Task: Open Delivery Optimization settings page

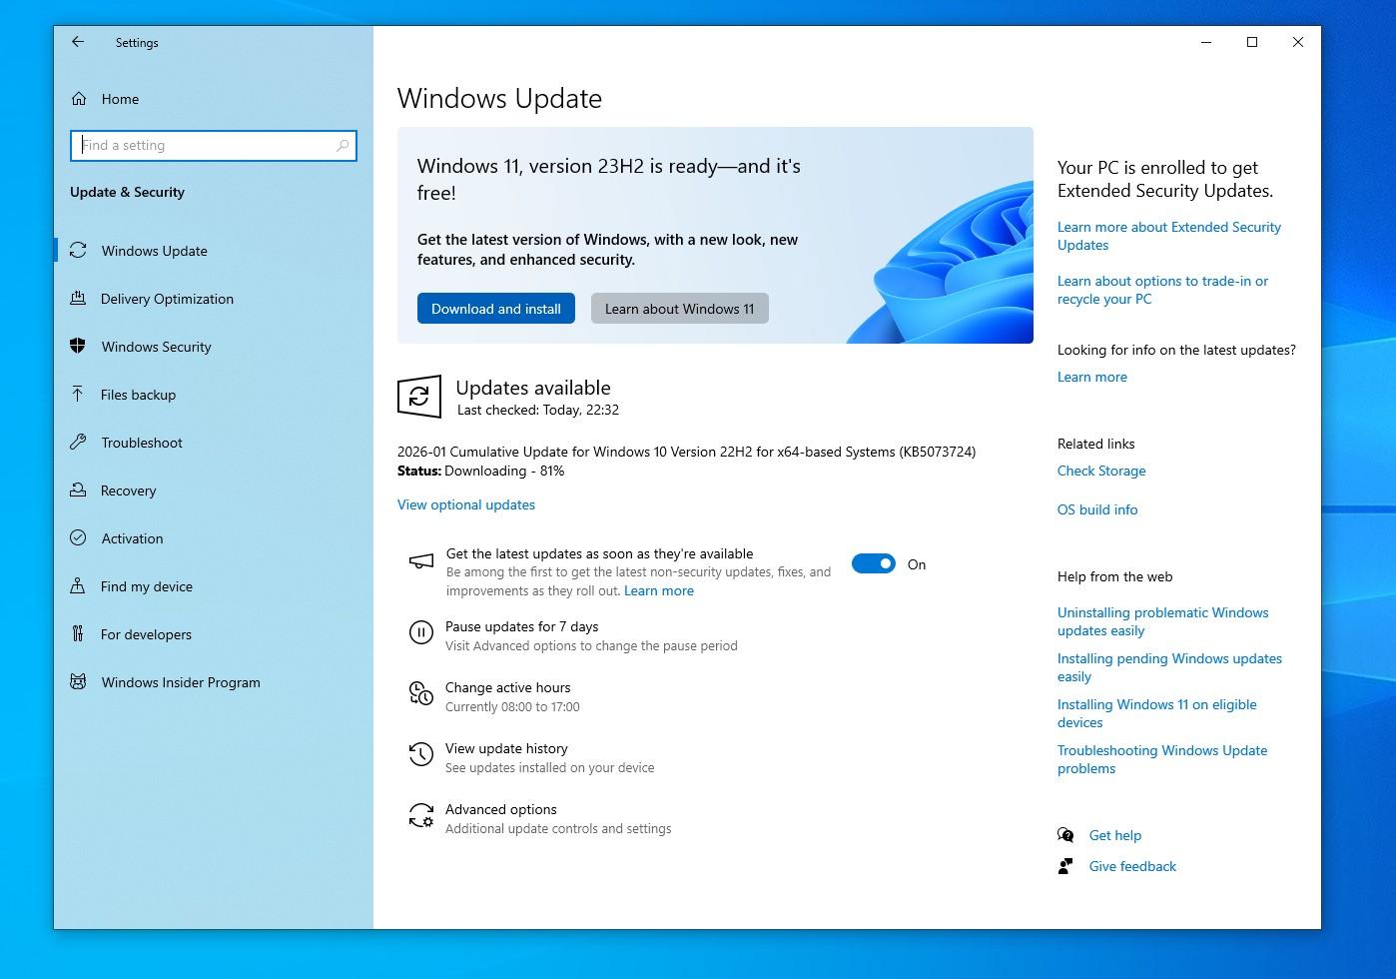Action: tap(167, 299)
